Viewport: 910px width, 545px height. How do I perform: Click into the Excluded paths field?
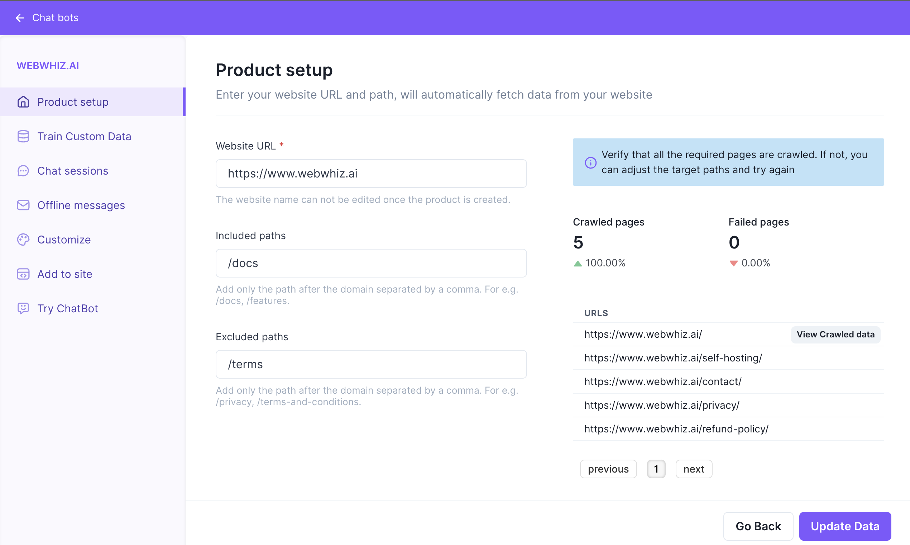click(371, 364)
